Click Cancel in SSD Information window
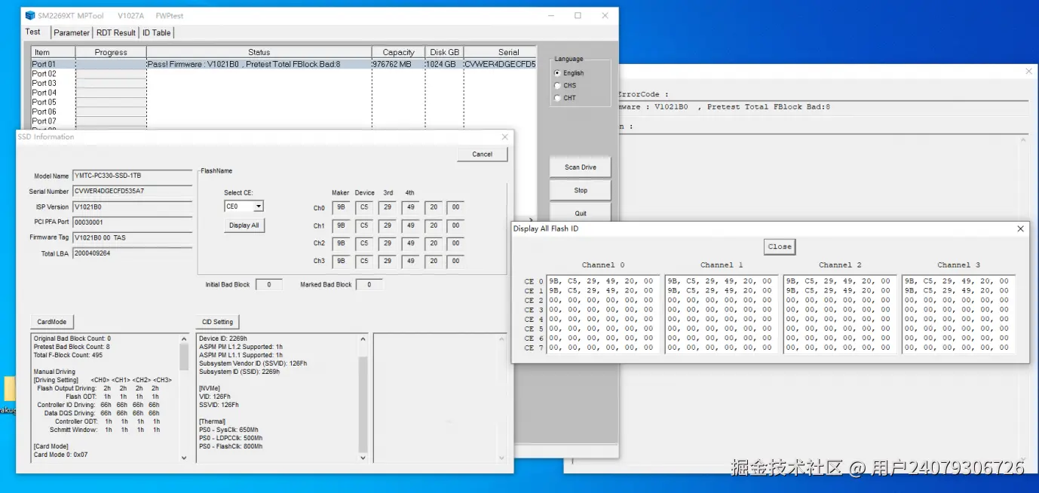1039x493 pixels. click(x=482, y=154)
